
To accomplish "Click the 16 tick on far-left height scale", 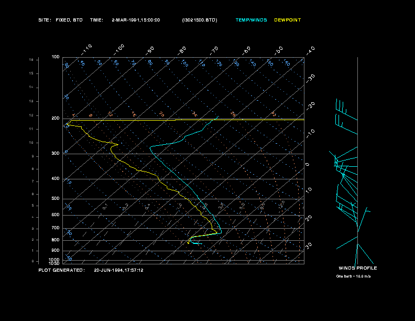I will click(x=31, y=60).
